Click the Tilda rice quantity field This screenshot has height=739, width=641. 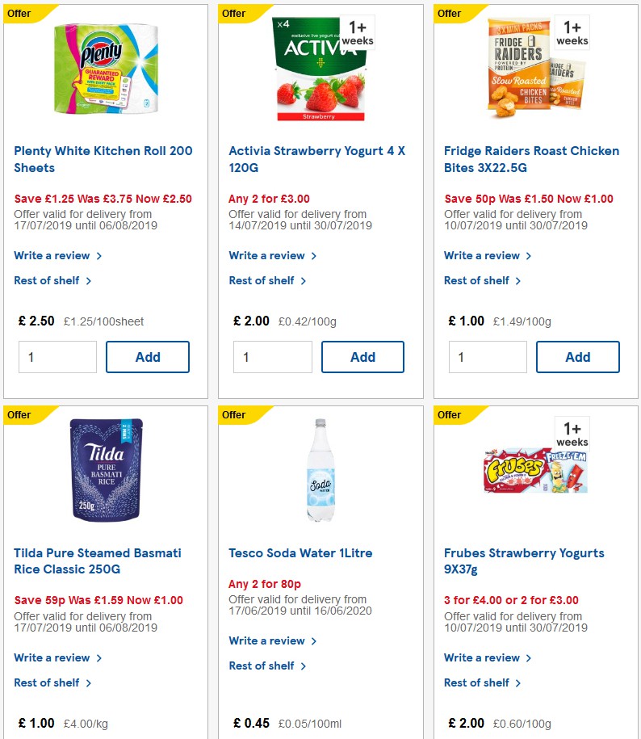point(57,735)
